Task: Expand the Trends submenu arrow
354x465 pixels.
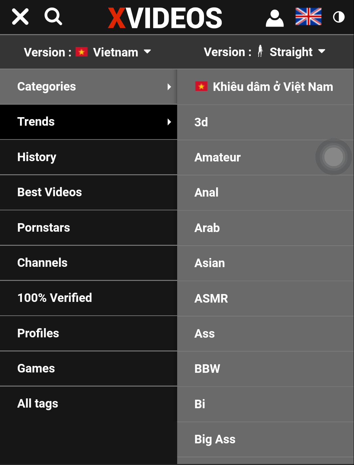Action: pos(169,122)
